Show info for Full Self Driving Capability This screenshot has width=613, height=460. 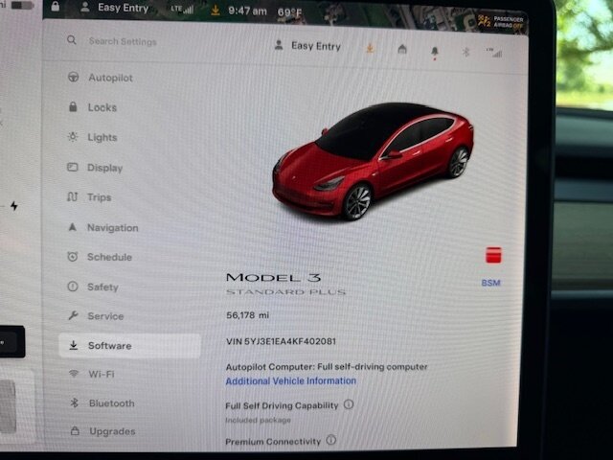coord(349,404)
